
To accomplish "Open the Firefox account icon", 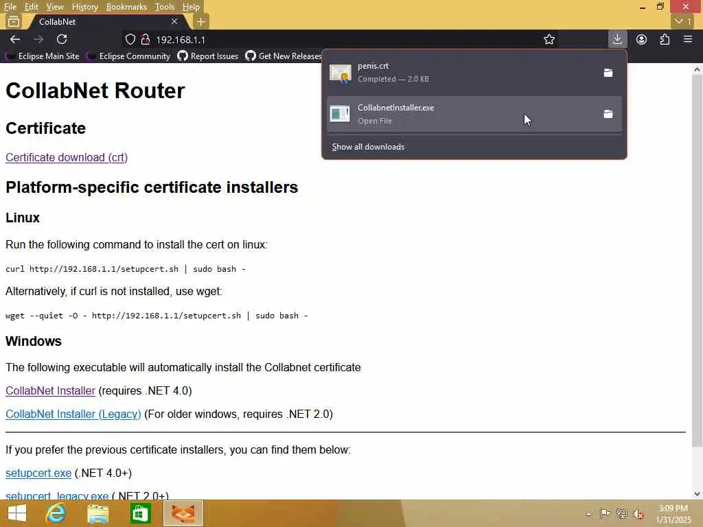I will [642, 39].
